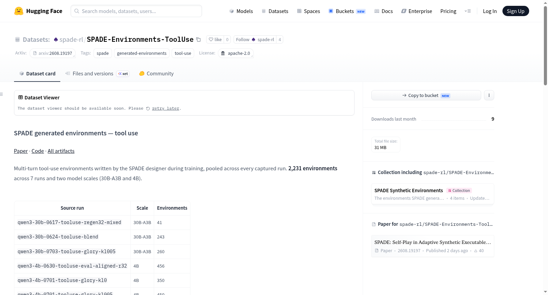The image size is (548, 295).
Task: Open Docs in the top navigation
Action: pos(384,11)
